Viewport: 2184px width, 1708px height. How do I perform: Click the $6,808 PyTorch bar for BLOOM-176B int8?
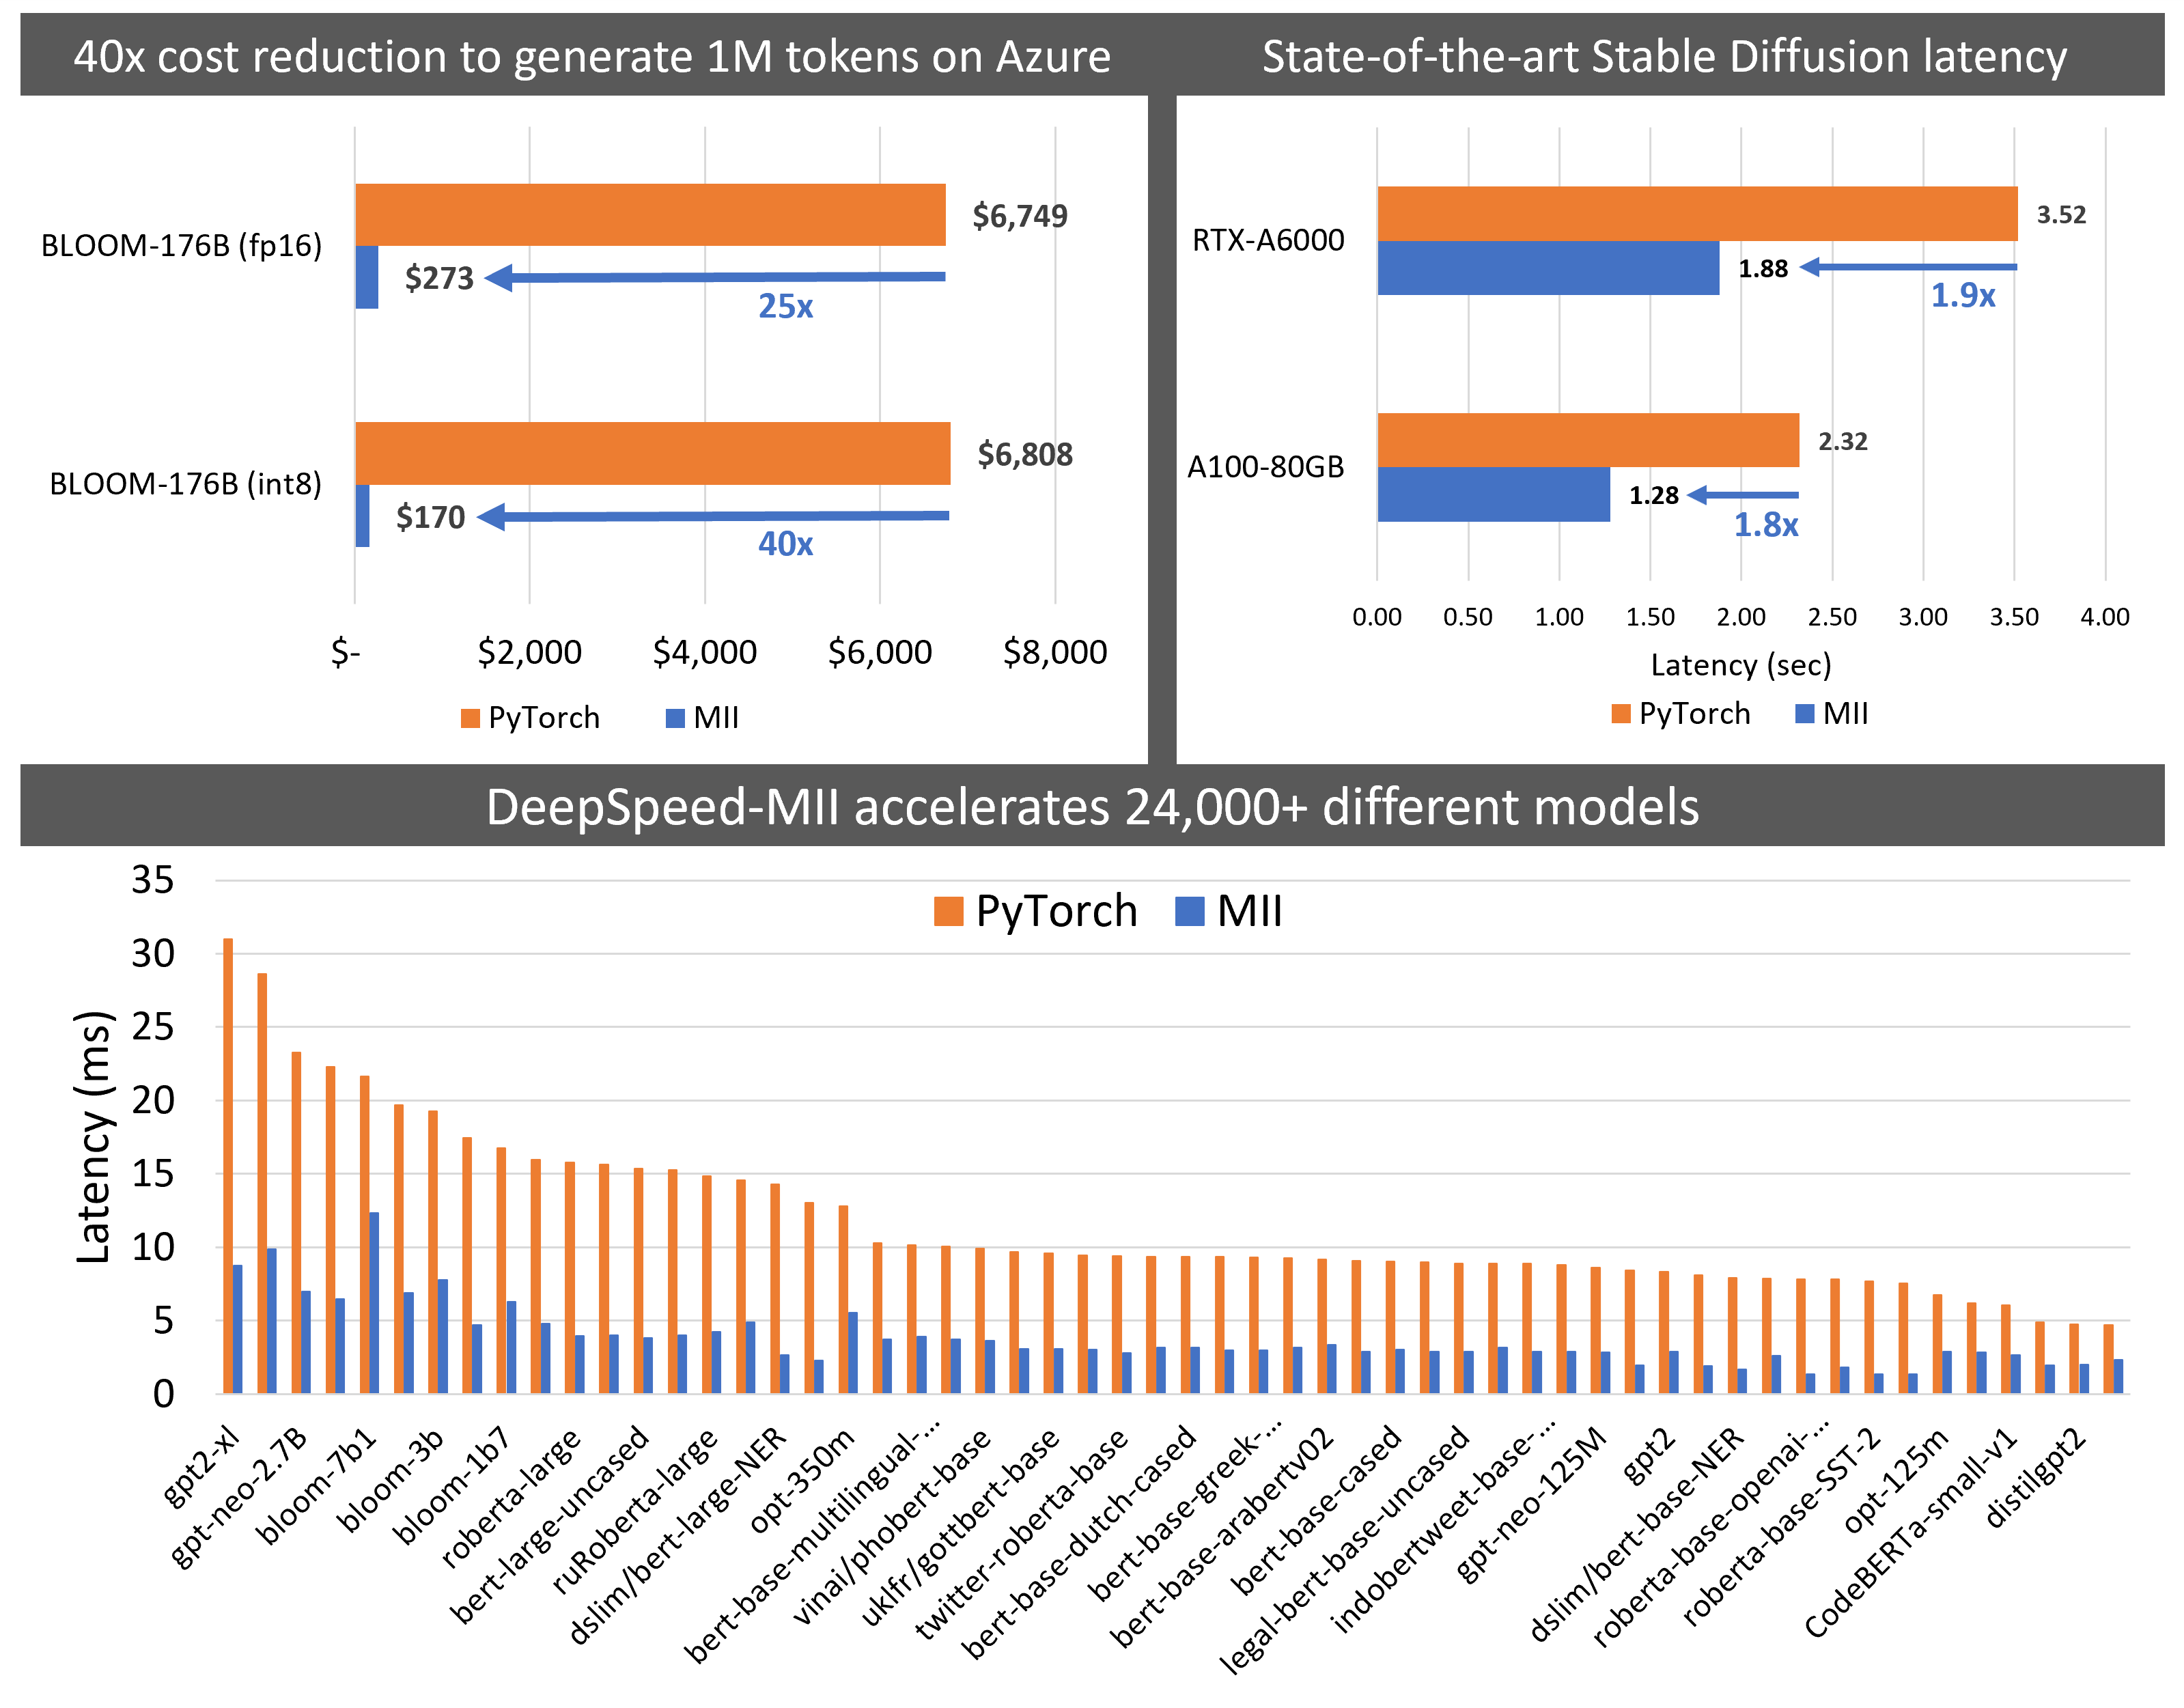tap(652, 453)
